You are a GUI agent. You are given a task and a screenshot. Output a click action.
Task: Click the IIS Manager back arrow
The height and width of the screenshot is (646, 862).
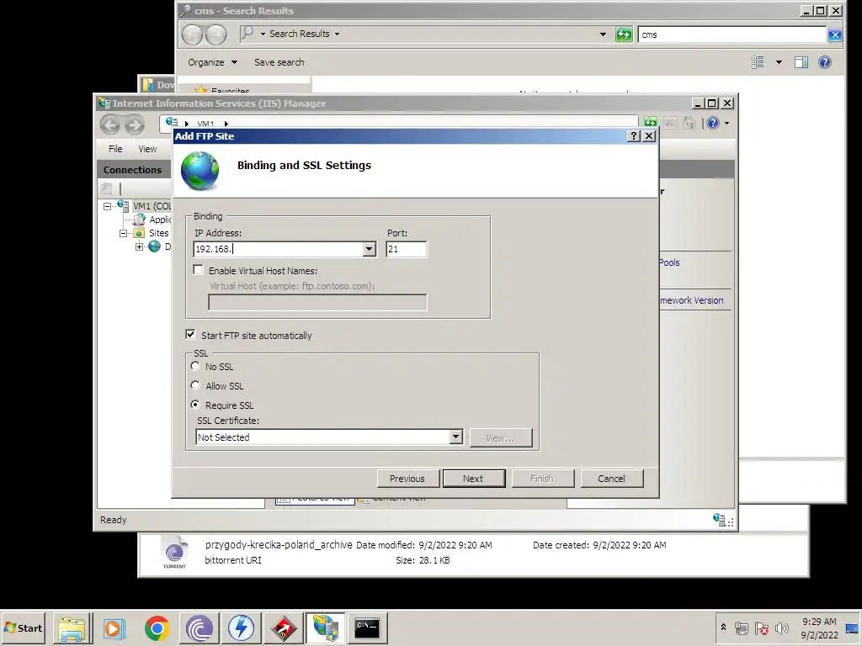[110, 124]
